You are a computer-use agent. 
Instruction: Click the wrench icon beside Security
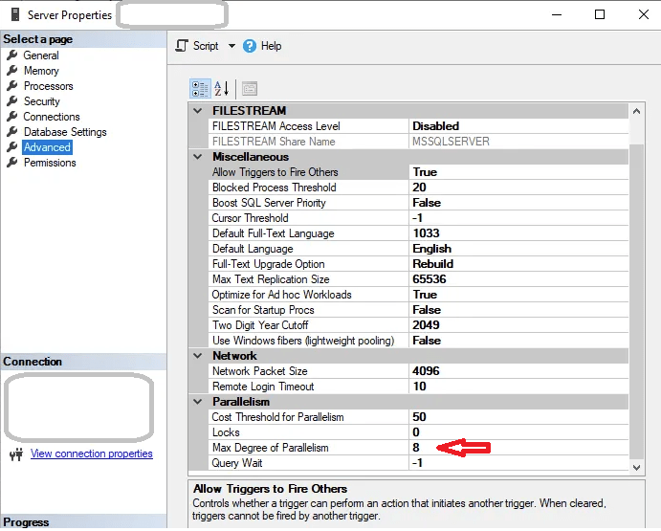(11, 101)
